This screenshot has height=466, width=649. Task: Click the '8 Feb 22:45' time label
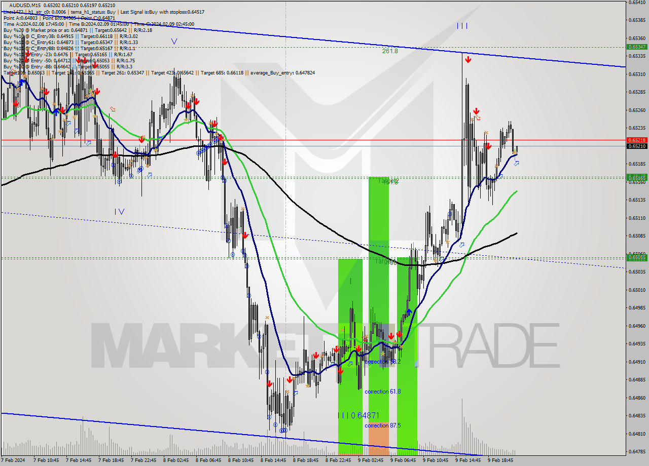pos(338,460)
